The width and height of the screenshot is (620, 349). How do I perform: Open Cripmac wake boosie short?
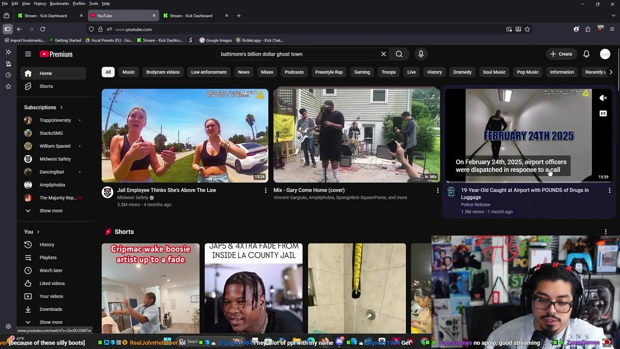tap(151, 289)
